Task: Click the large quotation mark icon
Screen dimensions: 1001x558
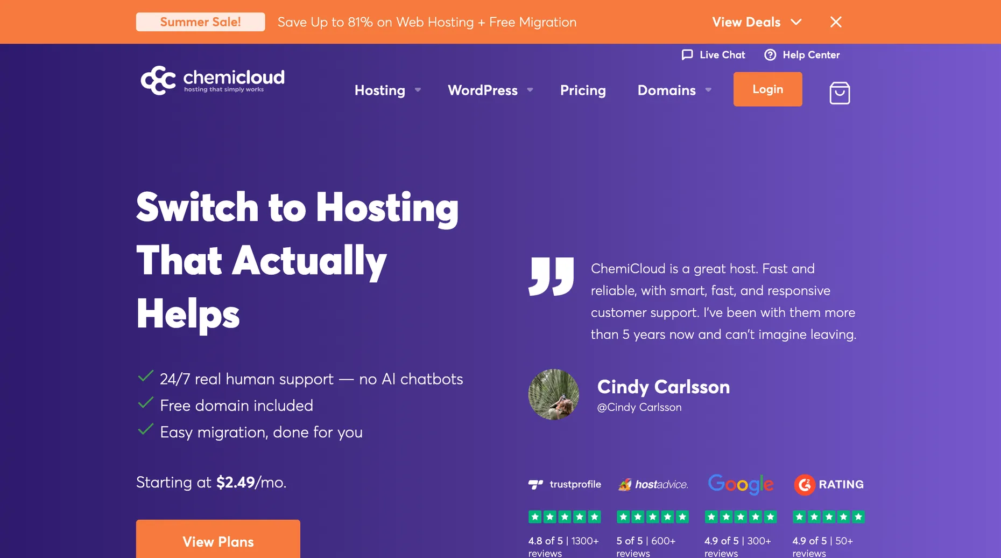Action: tap(552, 277)
